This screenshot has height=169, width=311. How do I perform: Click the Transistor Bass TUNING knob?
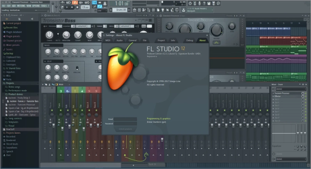click(x=49, y=35)
